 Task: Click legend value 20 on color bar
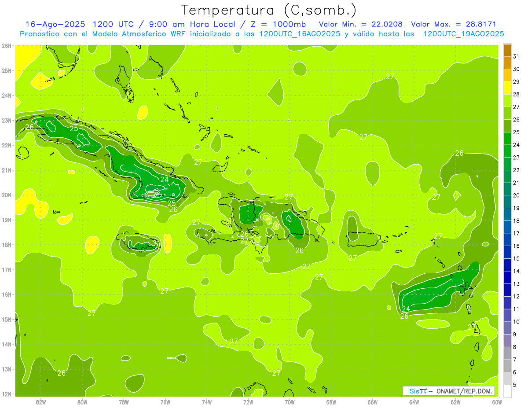point(516,195)
